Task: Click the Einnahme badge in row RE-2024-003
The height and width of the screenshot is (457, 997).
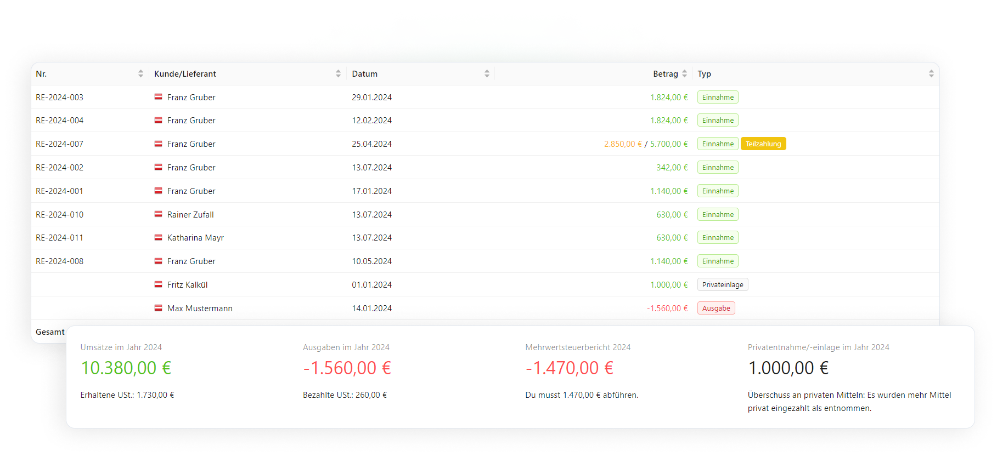Action: 718,97
